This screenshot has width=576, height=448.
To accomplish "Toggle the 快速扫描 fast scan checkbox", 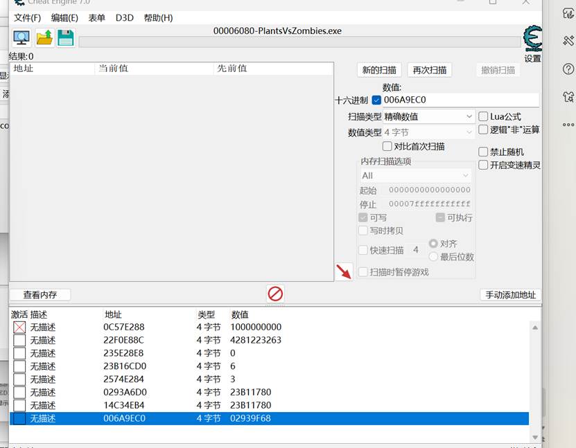I will pyautogui.click(x=363, y=250).
